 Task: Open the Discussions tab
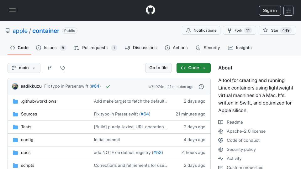tap(140, 48)
